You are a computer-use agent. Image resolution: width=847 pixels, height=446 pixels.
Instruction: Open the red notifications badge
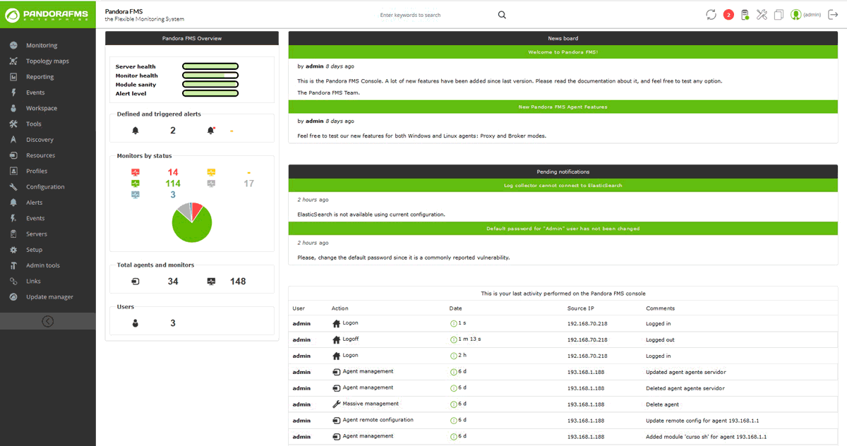[728, 15]
